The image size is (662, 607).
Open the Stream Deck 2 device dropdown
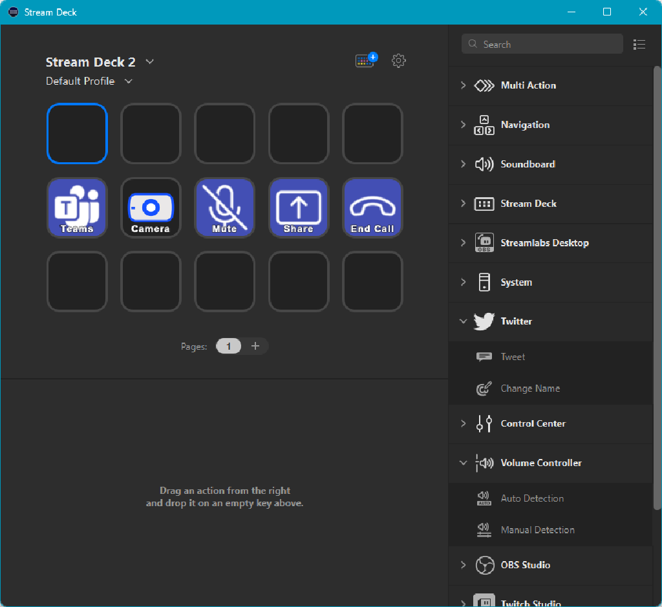[x=149, y=61]
